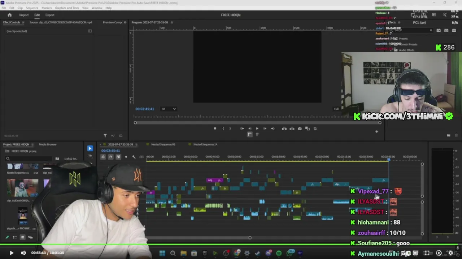
Task: Switch to Nested Sequence 14 tab
Action: coord(205,144)
